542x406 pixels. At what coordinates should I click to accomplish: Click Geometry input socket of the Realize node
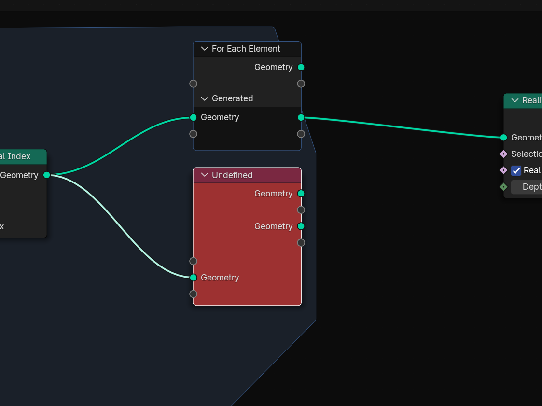(504, 137)
